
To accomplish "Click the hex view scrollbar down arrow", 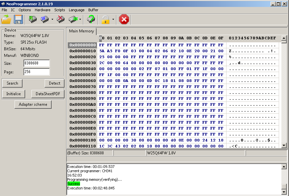I will 284,145.
